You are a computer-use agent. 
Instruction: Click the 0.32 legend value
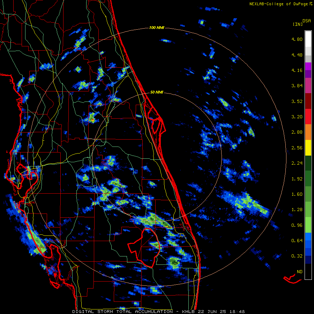(297, 256)
